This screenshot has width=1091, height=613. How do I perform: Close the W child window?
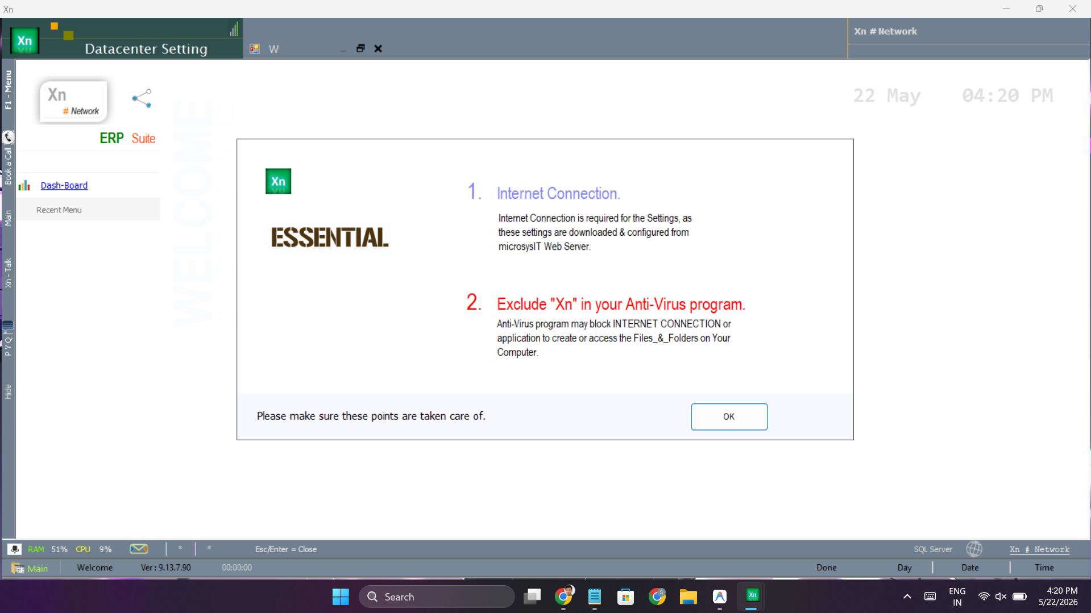point(378,48)
